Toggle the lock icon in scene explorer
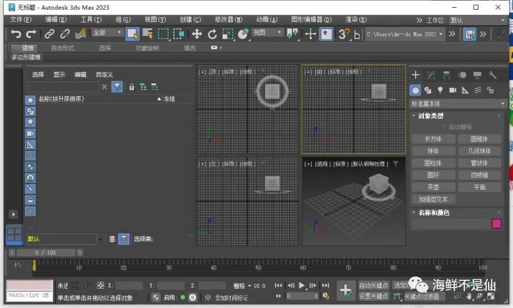 [131, 87]
